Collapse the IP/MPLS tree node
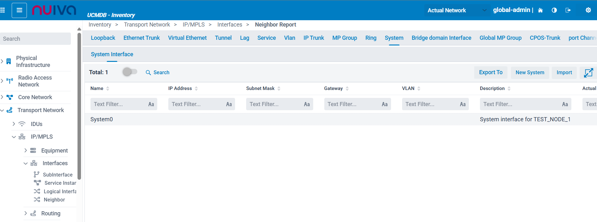This screenshot has width=597, height=222. tap(14, 137)
